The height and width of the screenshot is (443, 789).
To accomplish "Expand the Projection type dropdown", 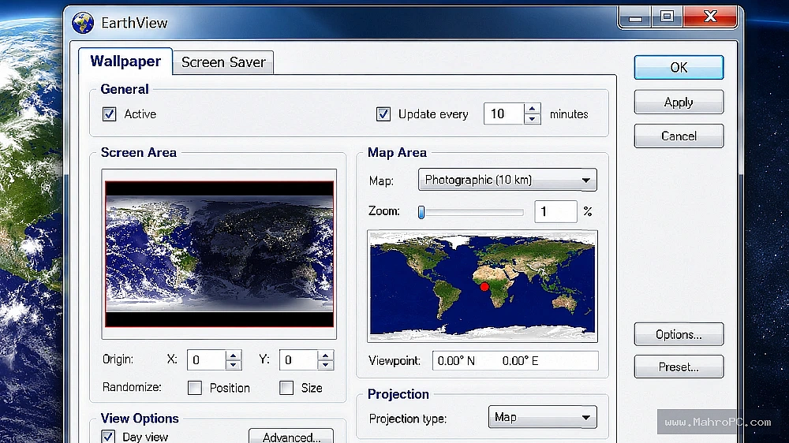I will [543, 417].
